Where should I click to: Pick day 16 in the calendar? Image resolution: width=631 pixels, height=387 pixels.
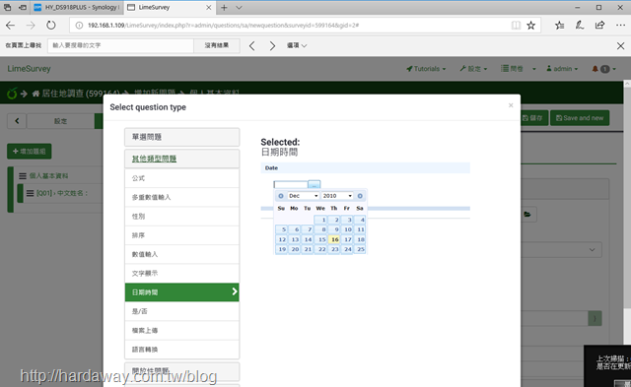[x=334, y=239]
